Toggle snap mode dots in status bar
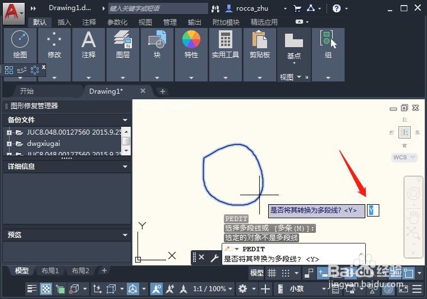Image resolution: width=427 pixels, height=299 pixels. [286, 273]
